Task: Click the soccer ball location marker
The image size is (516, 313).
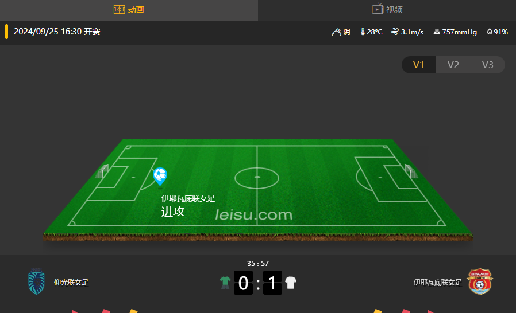Action: coord(160,177)
